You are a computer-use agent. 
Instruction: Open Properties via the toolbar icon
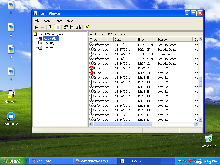(x=65, y=27)
